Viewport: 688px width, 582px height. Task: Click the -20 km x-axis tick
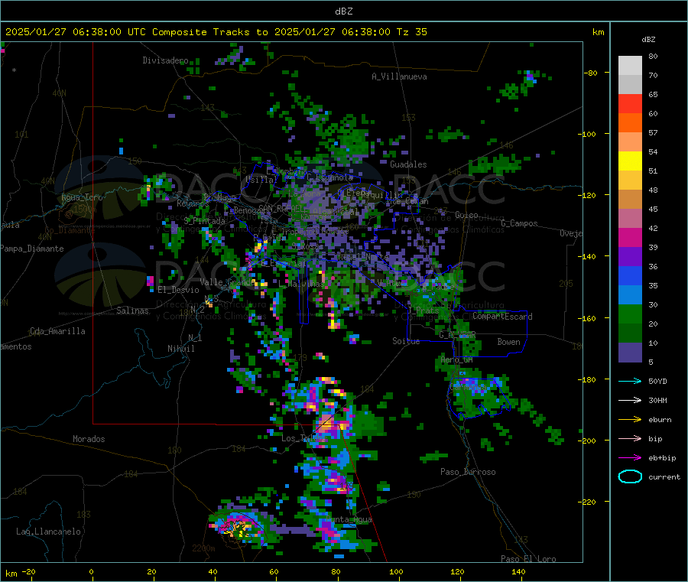coord(28,572)
